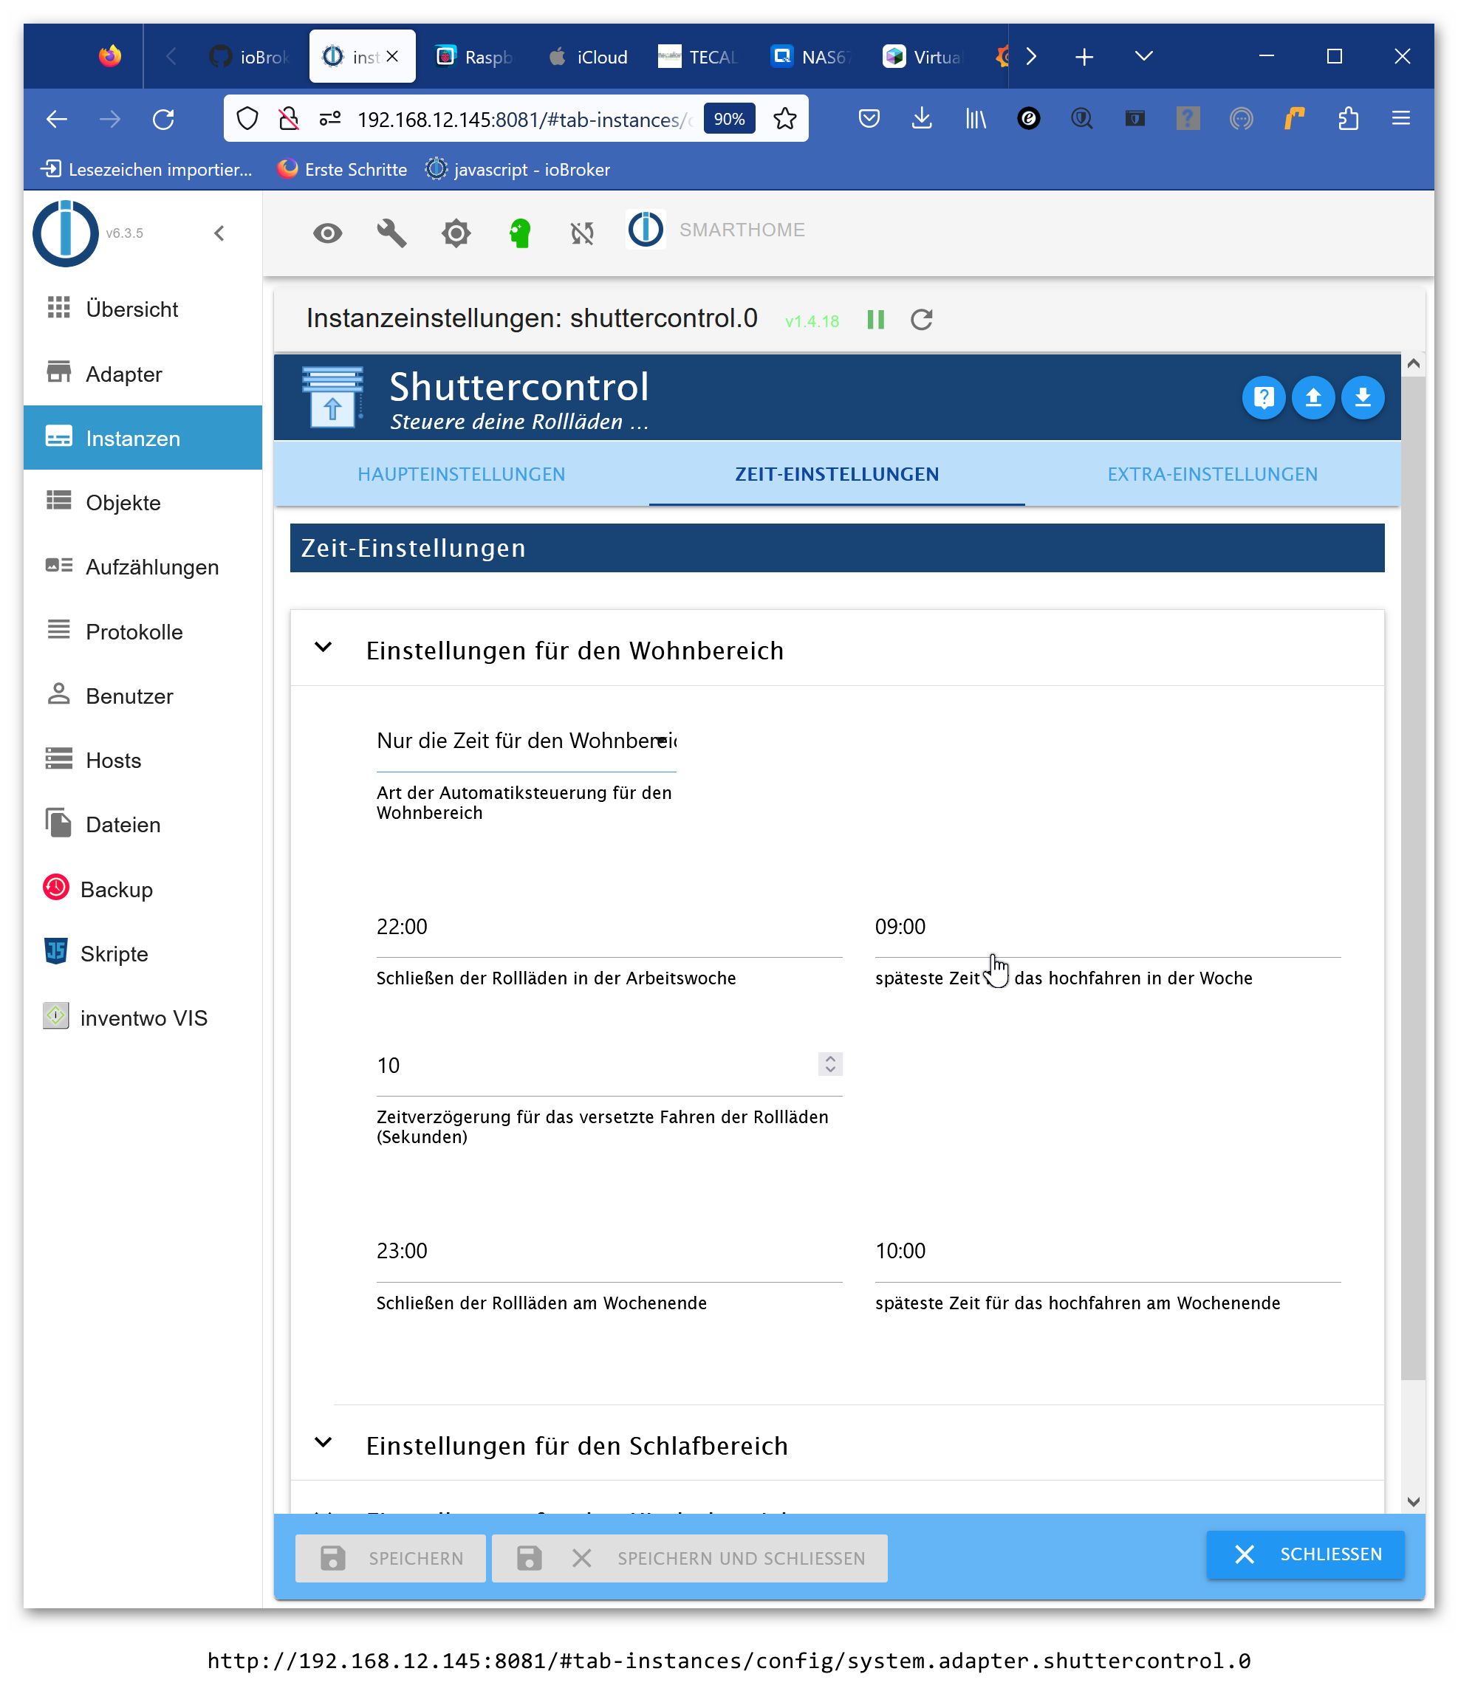Edit the 22:00 weekday closing time

(609, 927)
